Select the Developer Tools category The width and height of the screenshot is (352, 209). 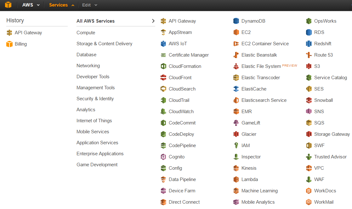click(93, 77)
